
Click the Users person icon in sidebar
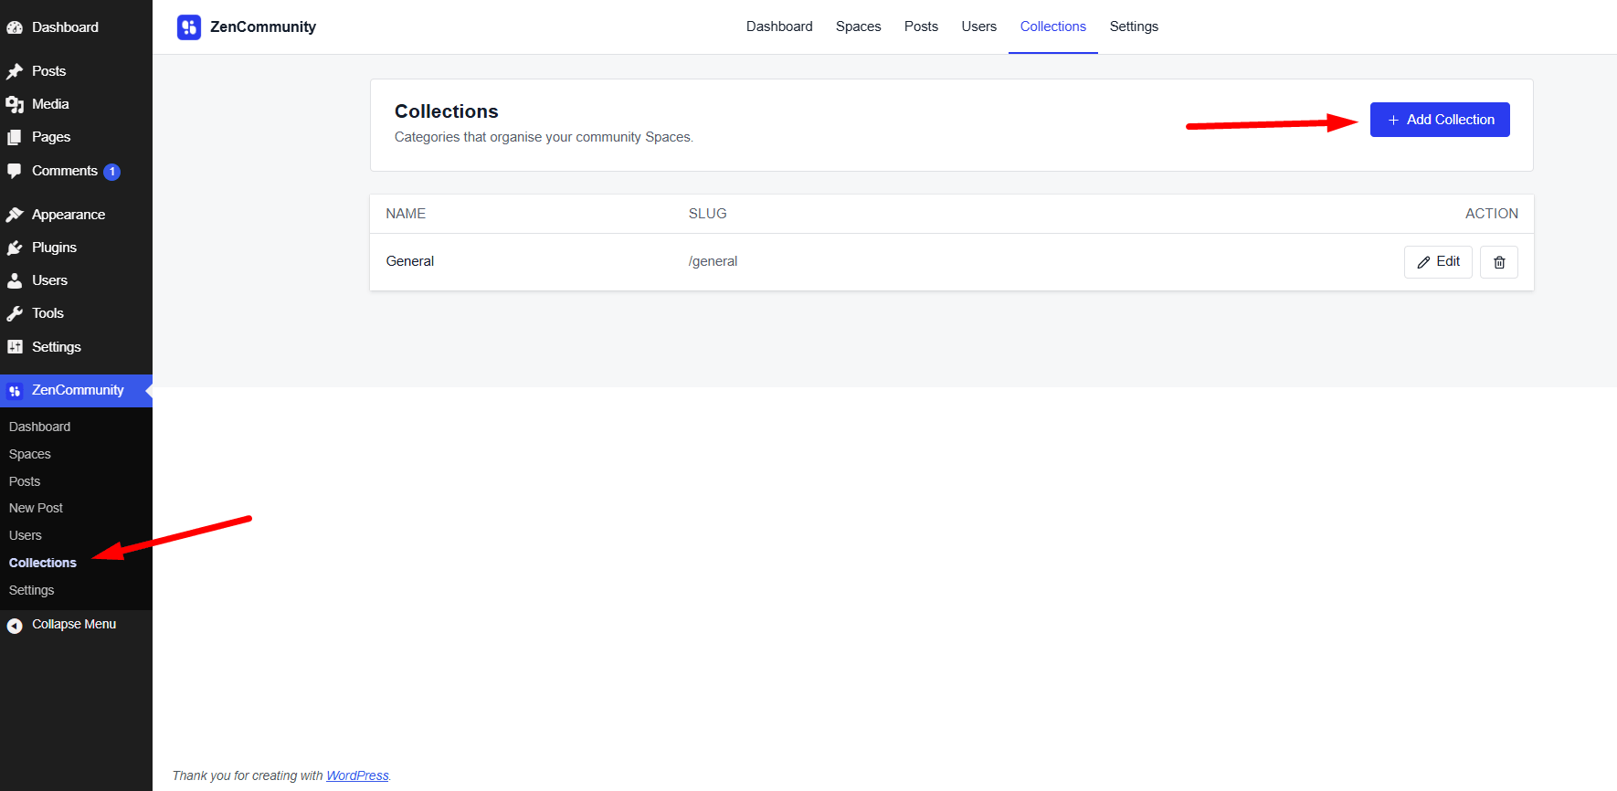(x=15, y=280)
